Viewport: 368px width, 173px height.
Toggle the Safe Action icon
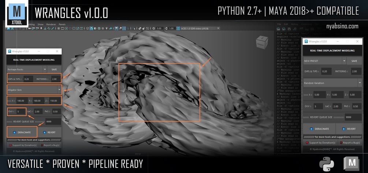tap(78, 28)
